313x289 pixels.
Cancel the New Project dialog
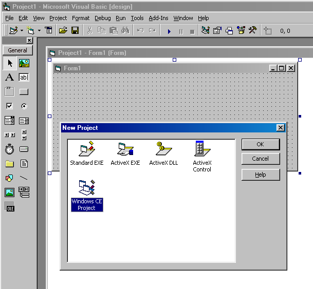(261, 159)
